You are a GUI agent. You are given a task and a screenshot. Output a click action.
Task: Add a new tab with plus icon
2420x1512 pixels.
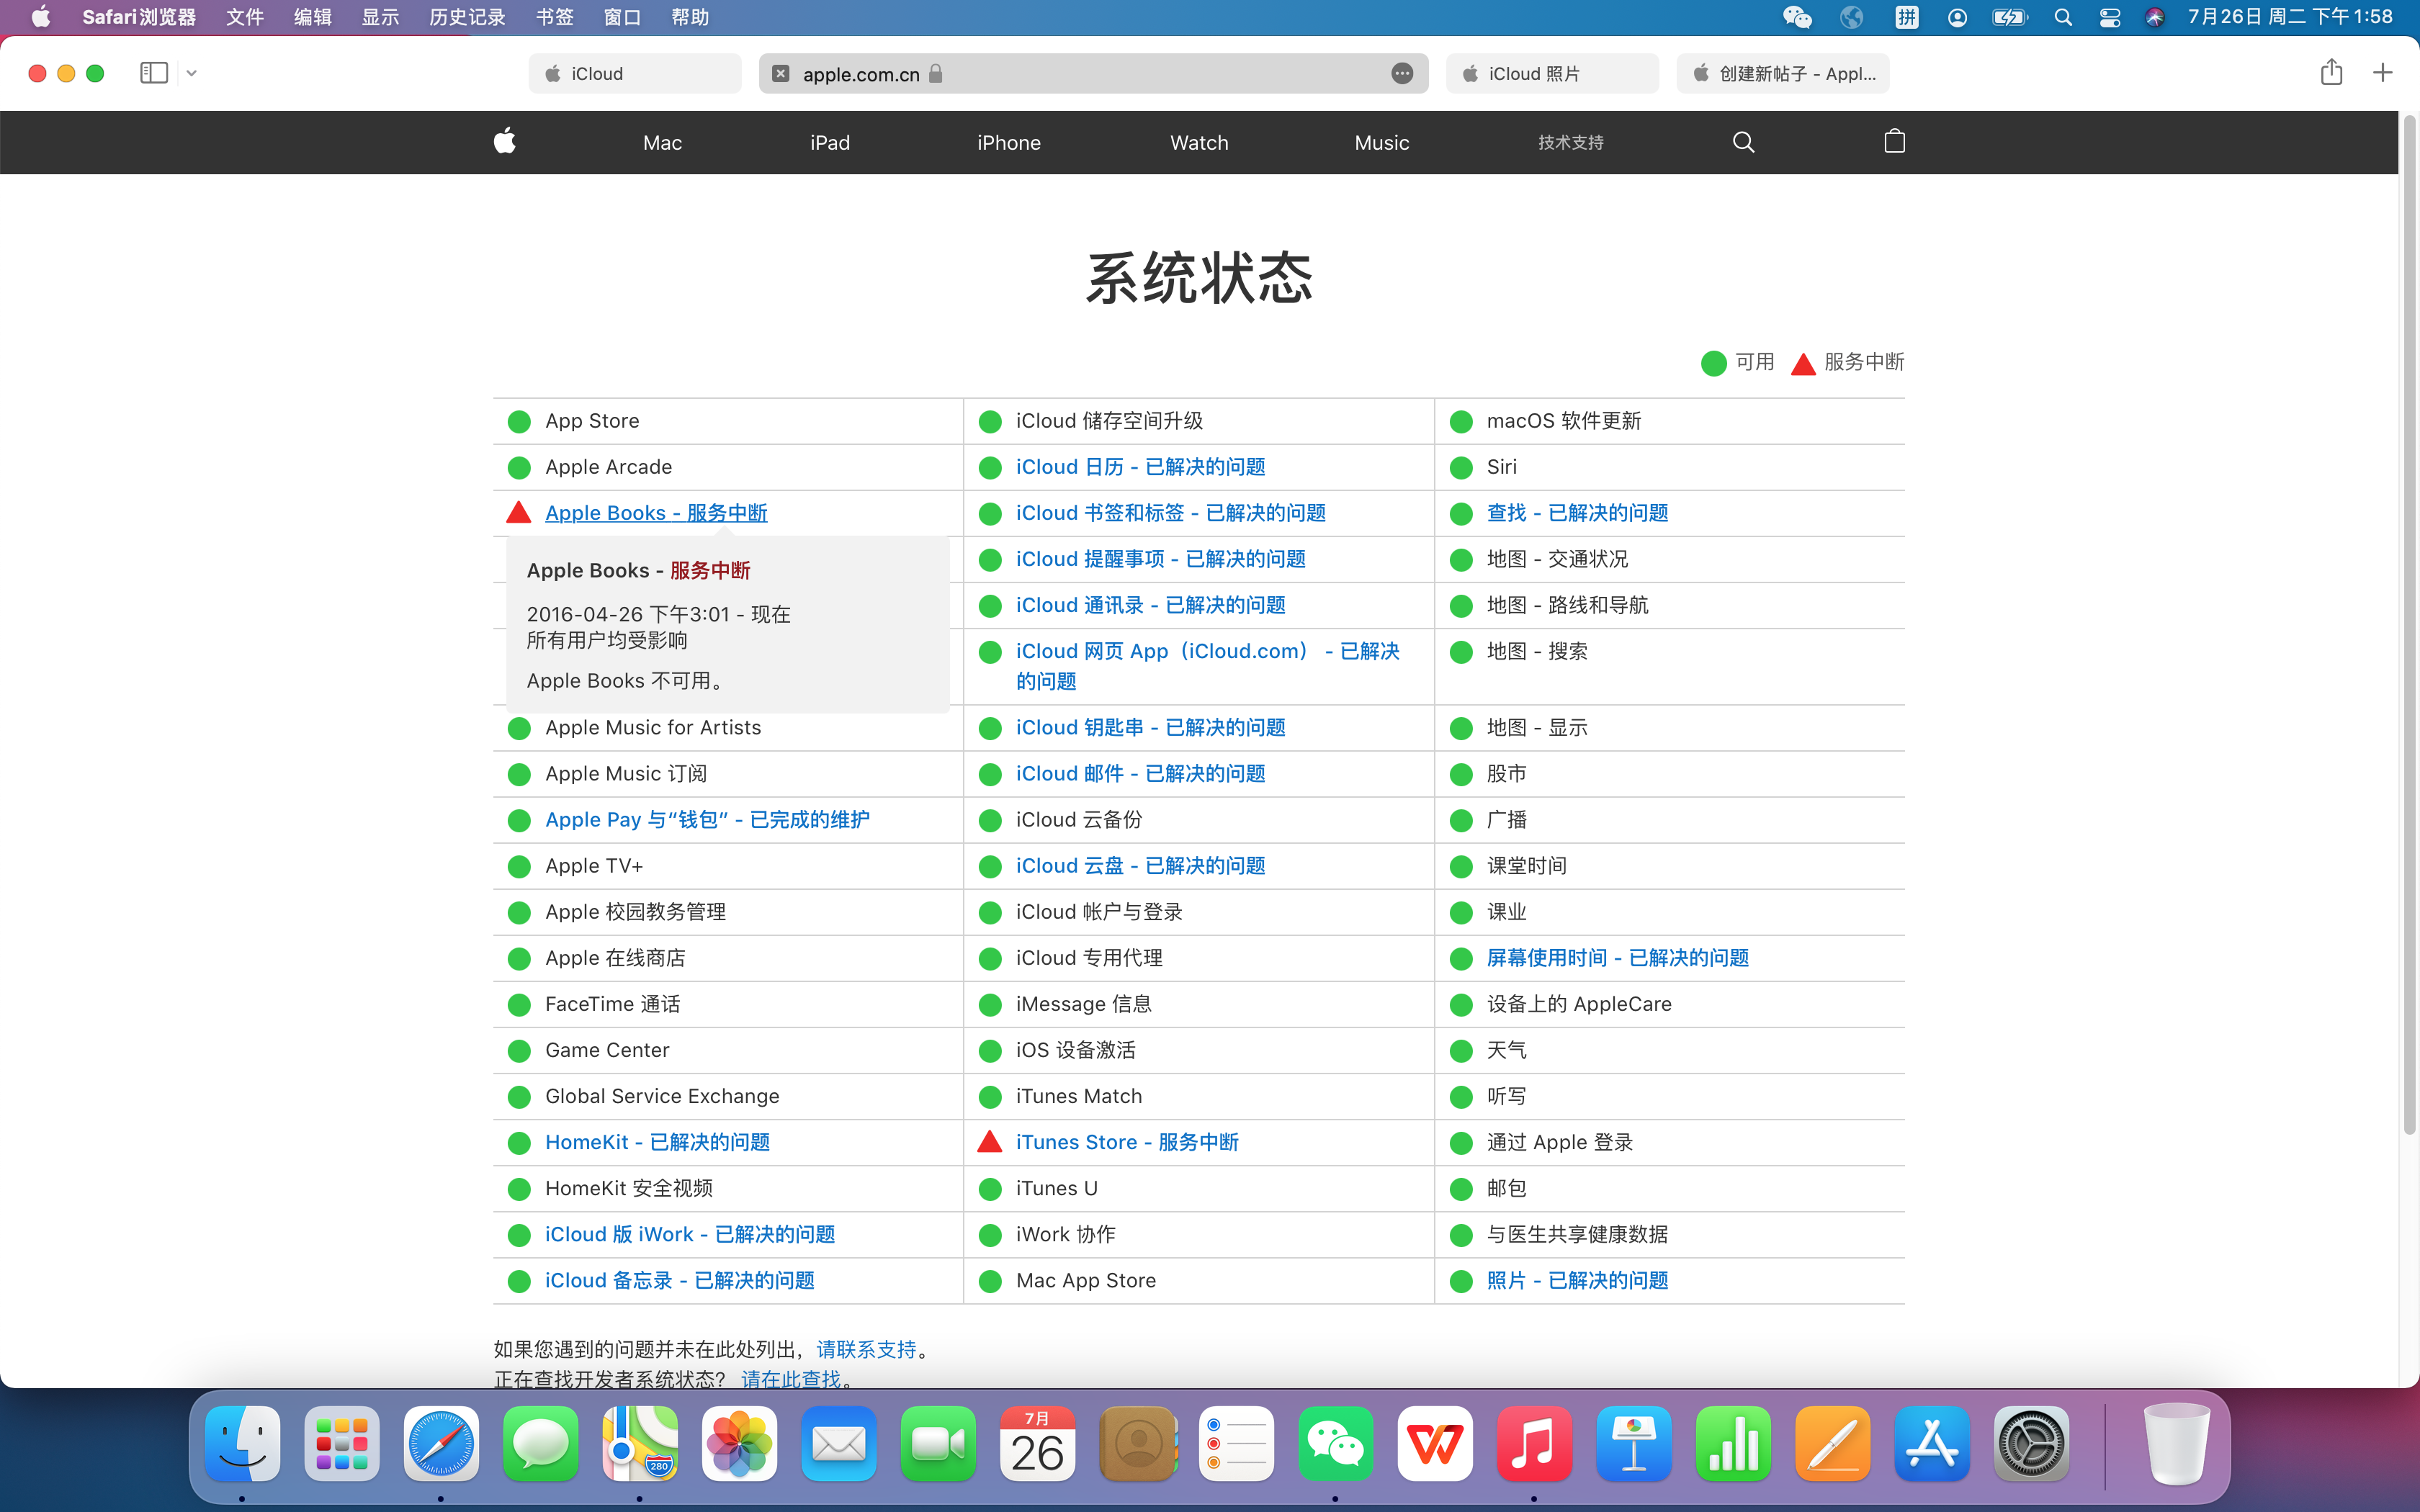[2383, 73]
